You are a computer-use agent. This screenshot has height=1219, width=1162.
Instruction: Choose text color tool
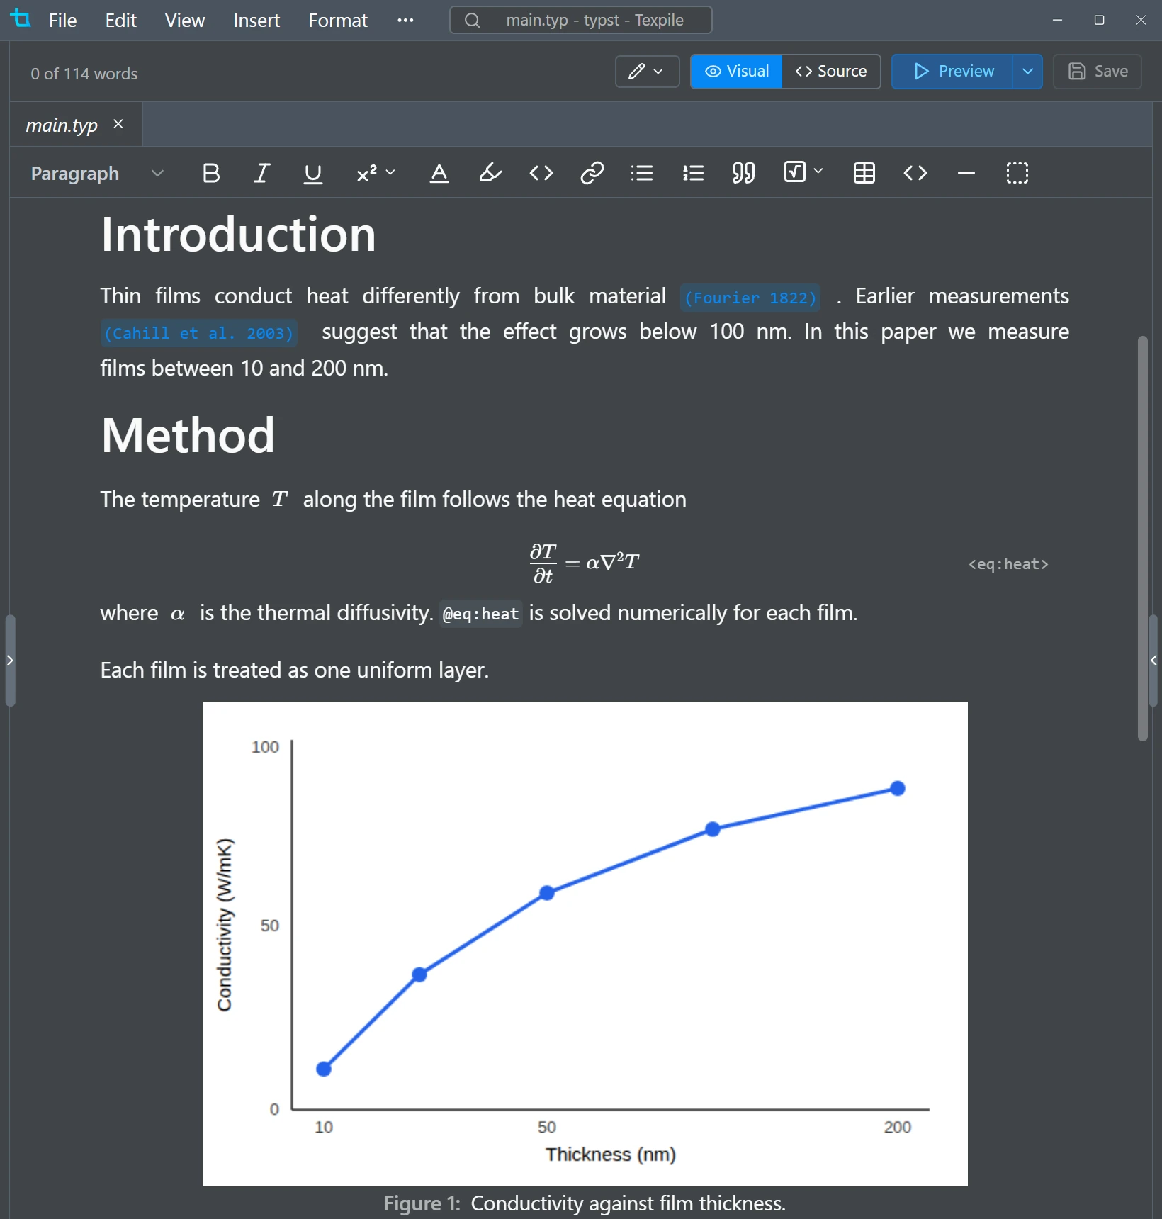(439, 173)
